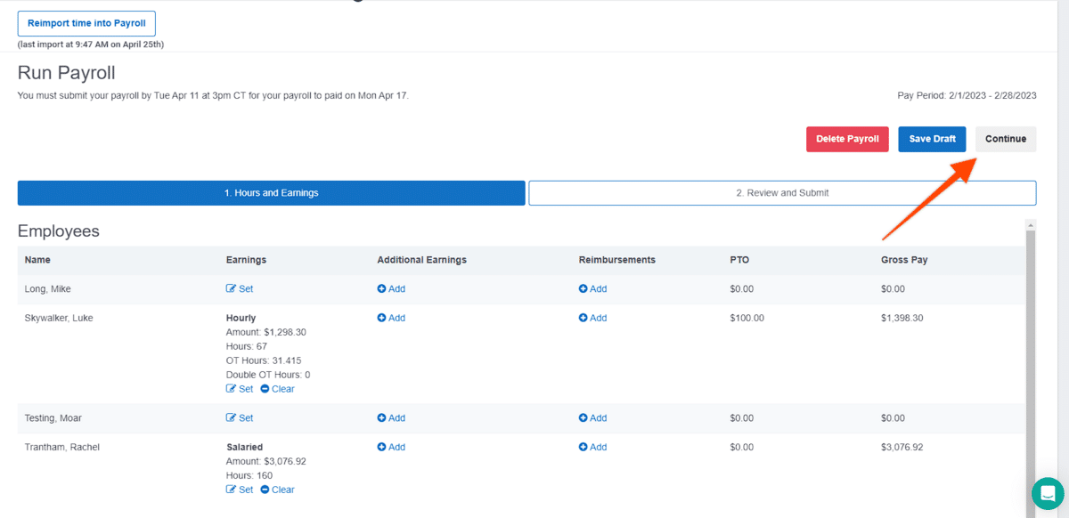Clear salaried earnings for Rachel Trantham
Screen dimensions: 1069x518
(277, 490)
